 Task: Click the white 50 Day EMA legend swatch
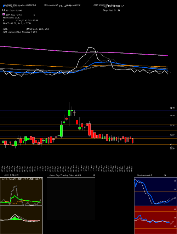pyautogui.click(x=4, y=10)
